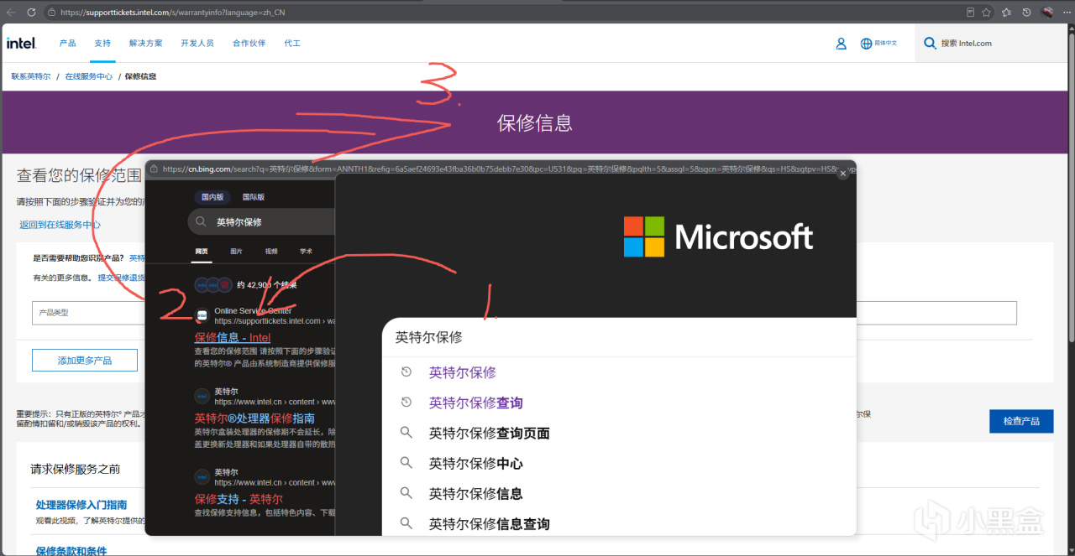Open 英特尔®处理器保修指南 search result
Viewport: 1075px width, 556px height.
tap(254, 418)
